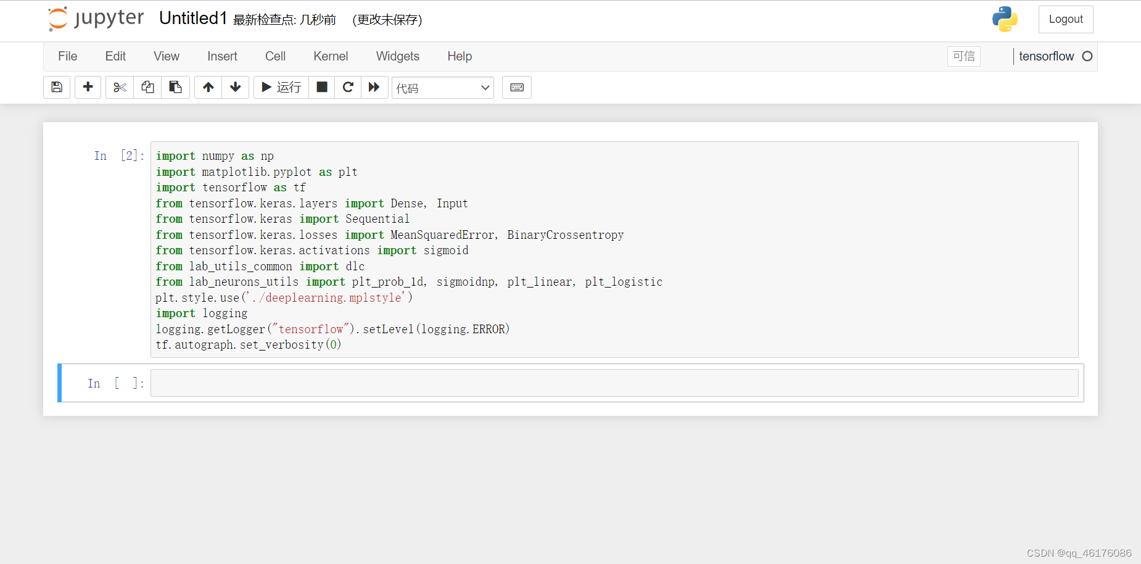The width and height of the screenshot is (1141, 564).
Task: Click the (更改未保存) autosave status text
Action: [x=387, y=20]
